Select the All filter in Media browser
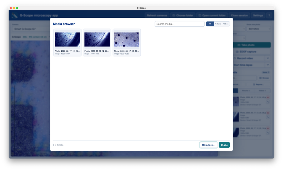Viewport: 283px width, 170px height. [x=210, y=24]
